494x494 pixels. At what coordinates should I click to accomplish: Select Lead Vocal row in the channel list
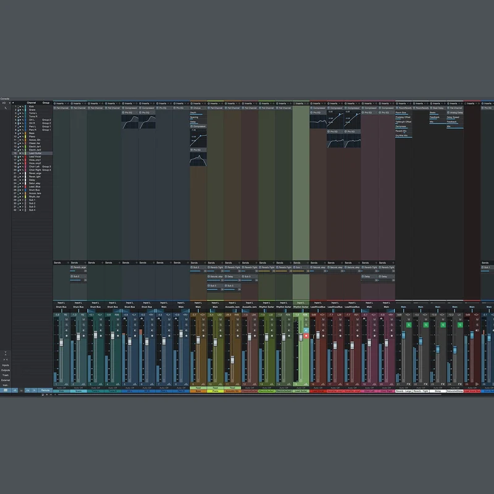coord(32,157)
